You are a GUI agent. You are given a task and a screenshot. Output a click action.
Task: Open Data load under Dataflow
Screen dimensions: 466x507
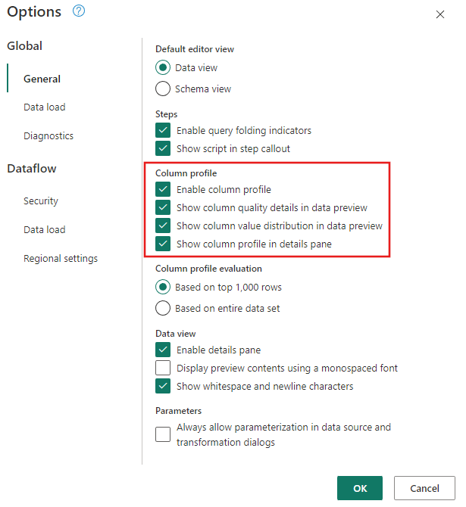point(45,229)
